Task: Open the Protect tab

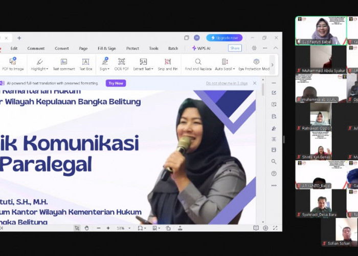Action: pos(132,49)
